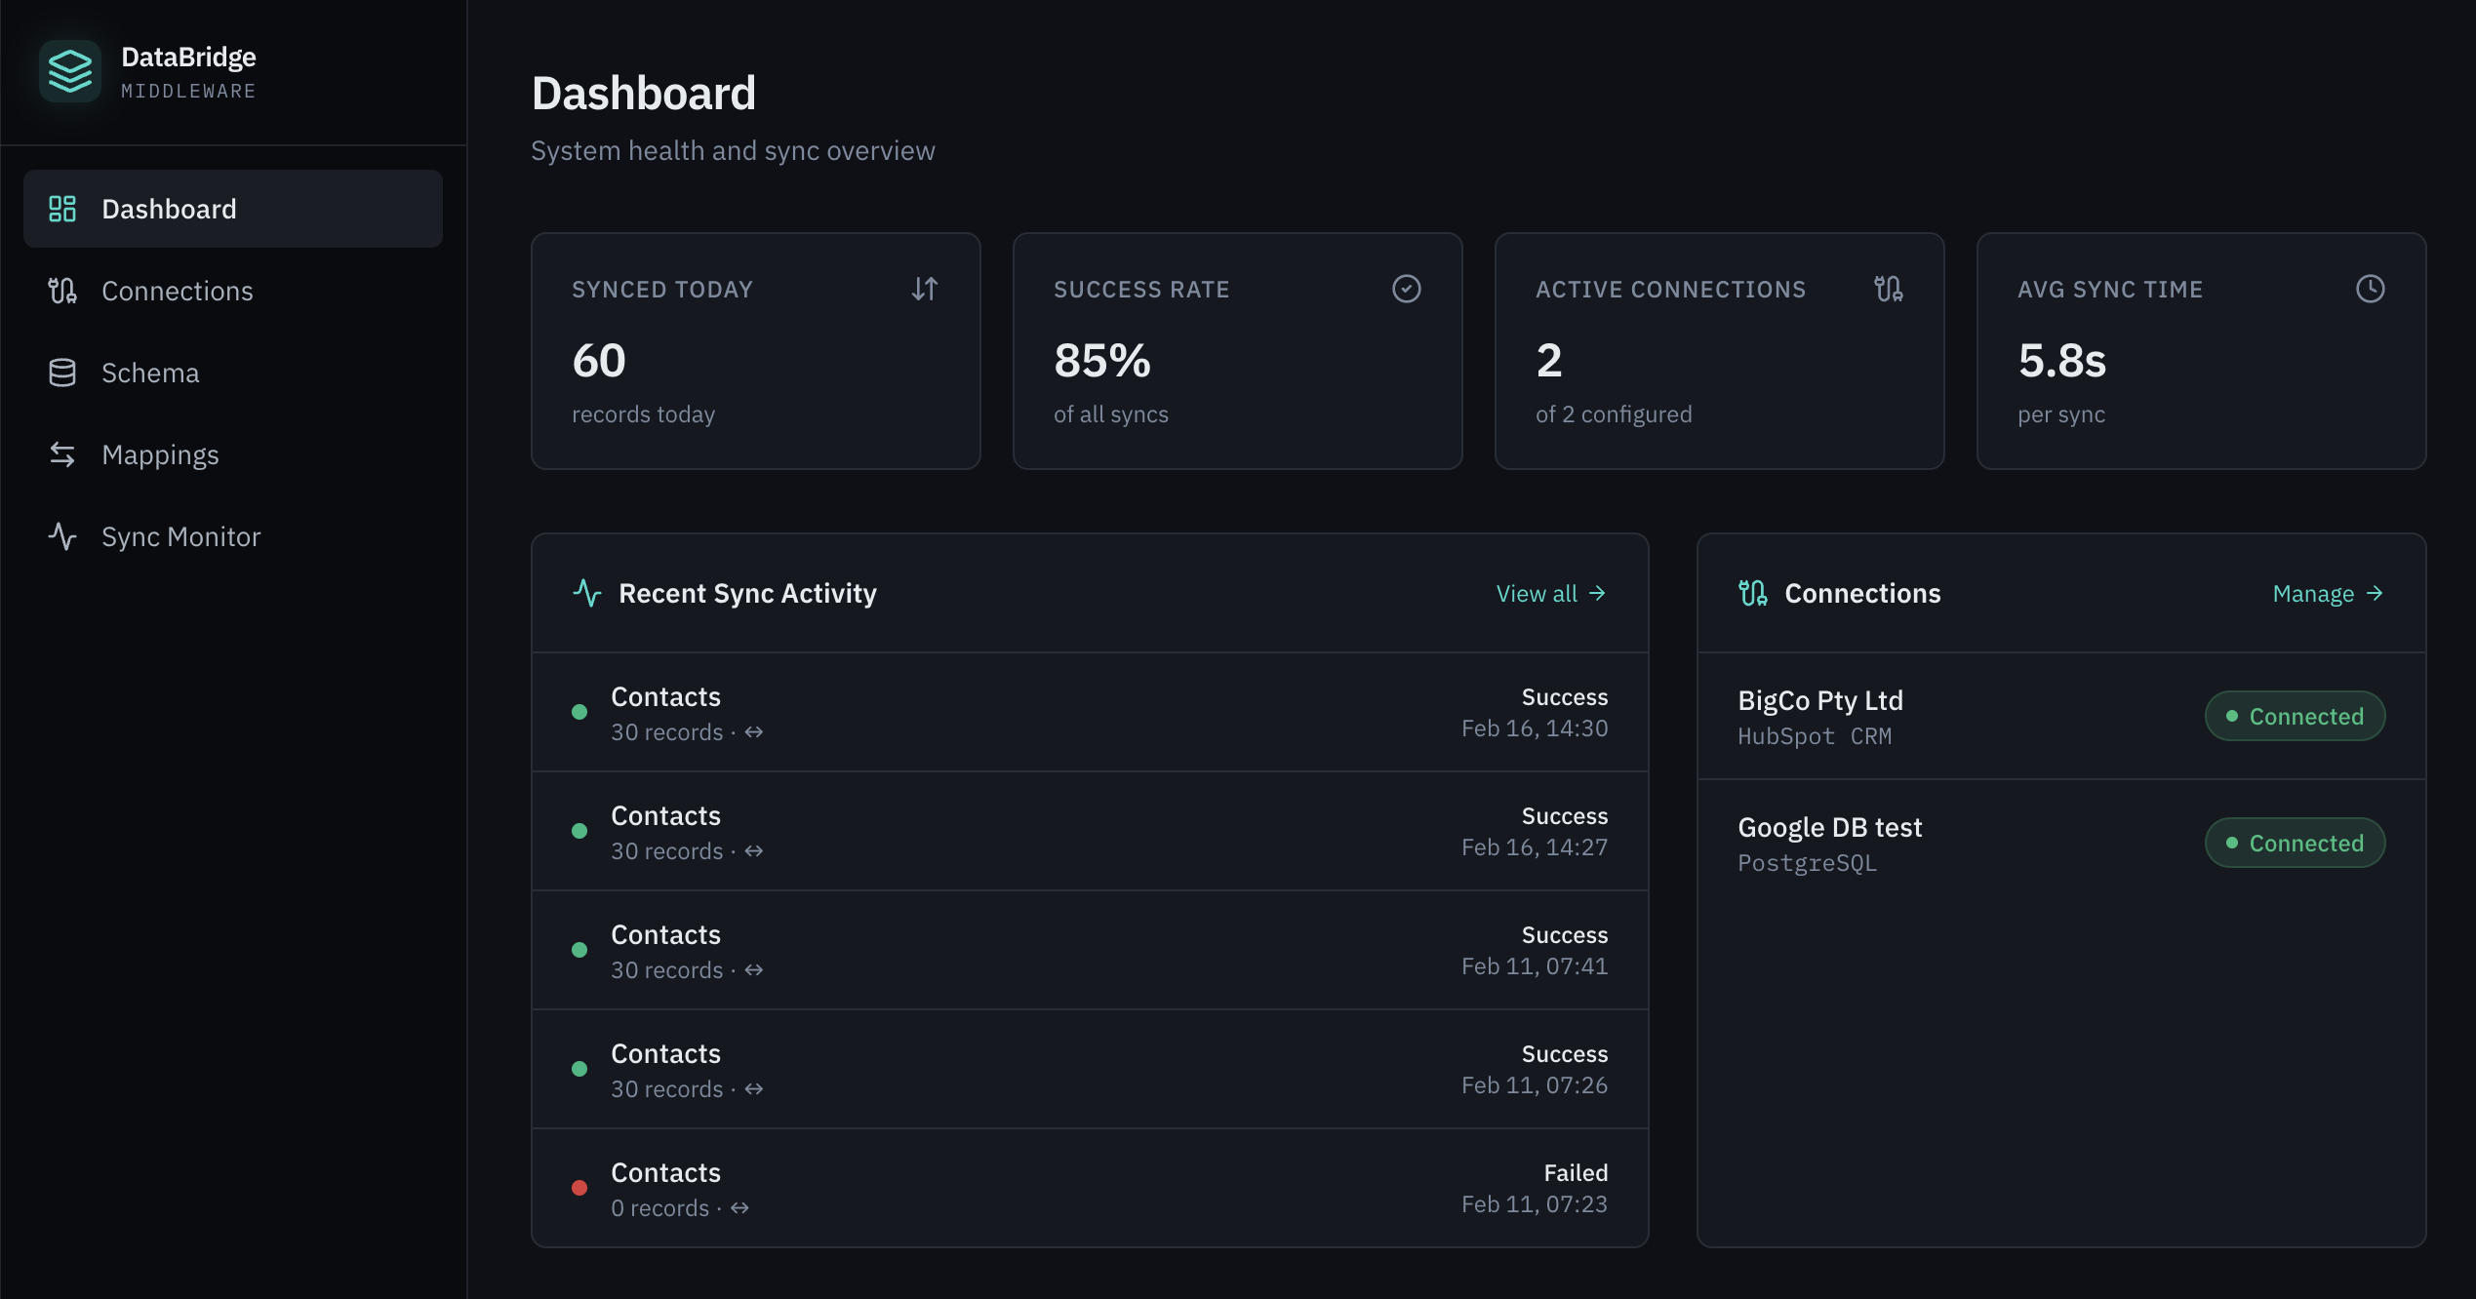2476x1299 pixels.
Task: Toggle the Connected badge for Google DB test
Action: 2294,843
